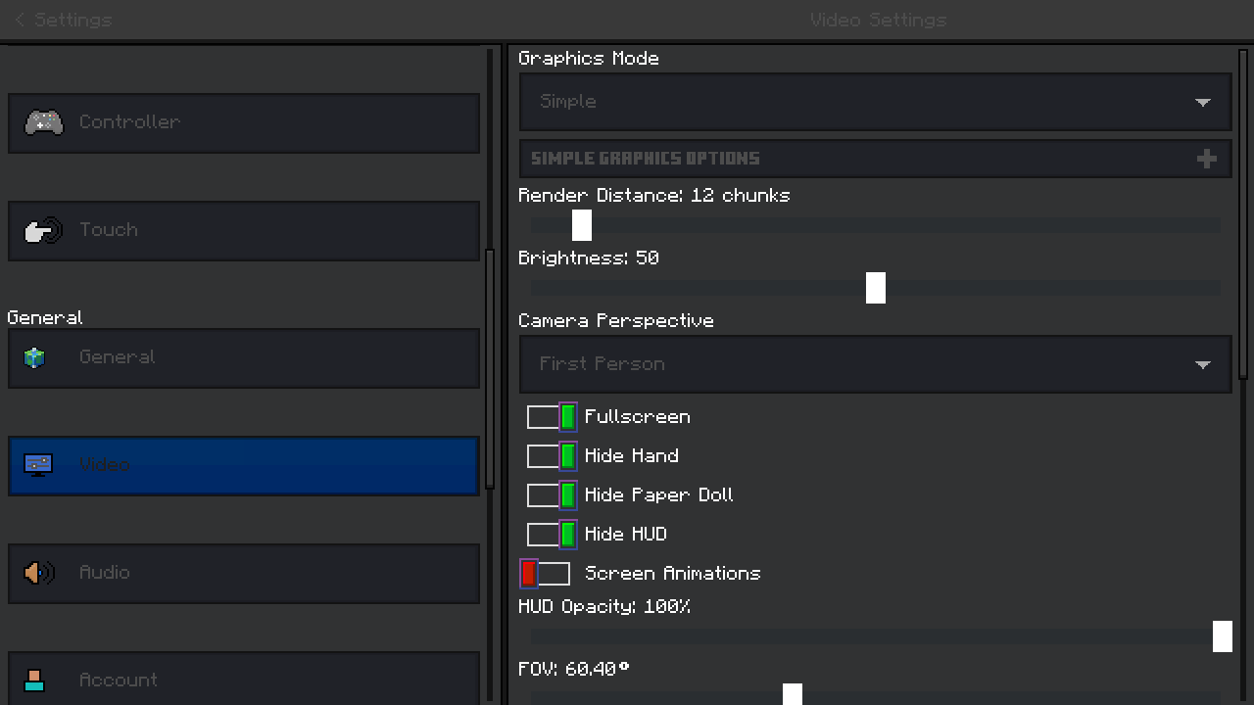This screenshot has height=705, width=1254.
Task: Click the Account person icon
Action: point(35,680)
